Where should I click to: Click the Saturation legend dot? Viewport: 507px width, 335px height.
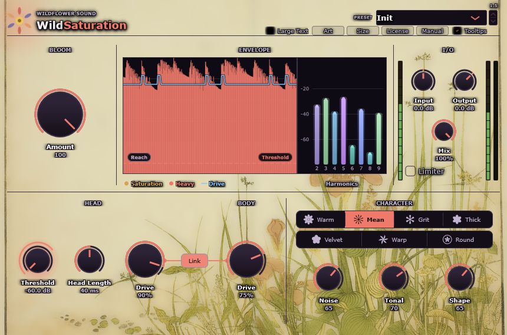(x=126, y=183)
